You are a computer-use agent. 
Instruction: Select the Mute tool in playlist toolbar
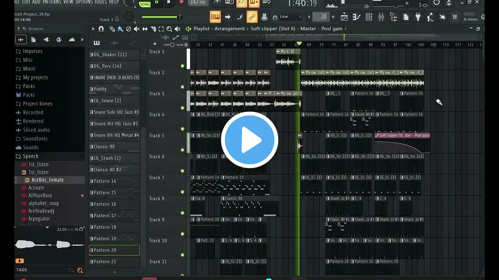[x=136, y=29]
